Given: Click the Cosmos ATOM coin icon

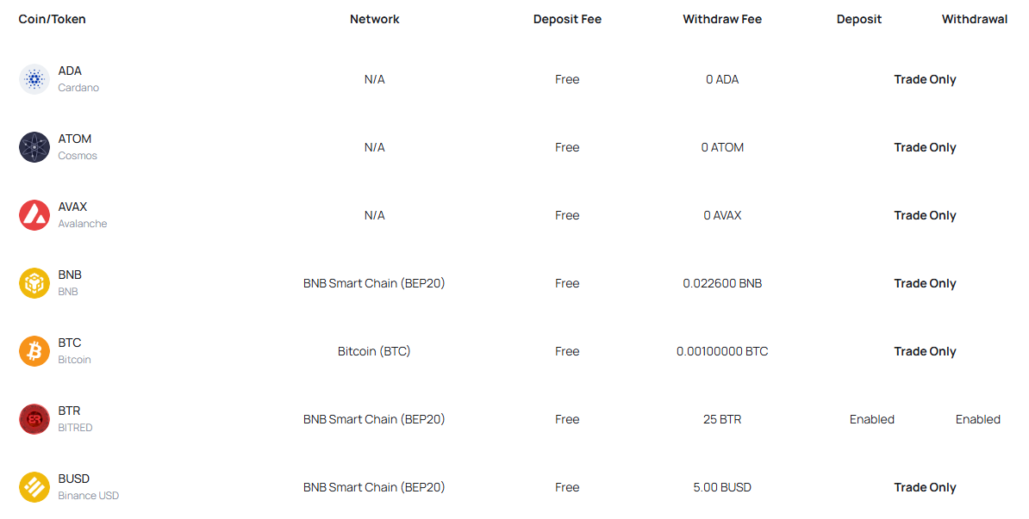Looking at the screenshot, I should pos(34,147).
